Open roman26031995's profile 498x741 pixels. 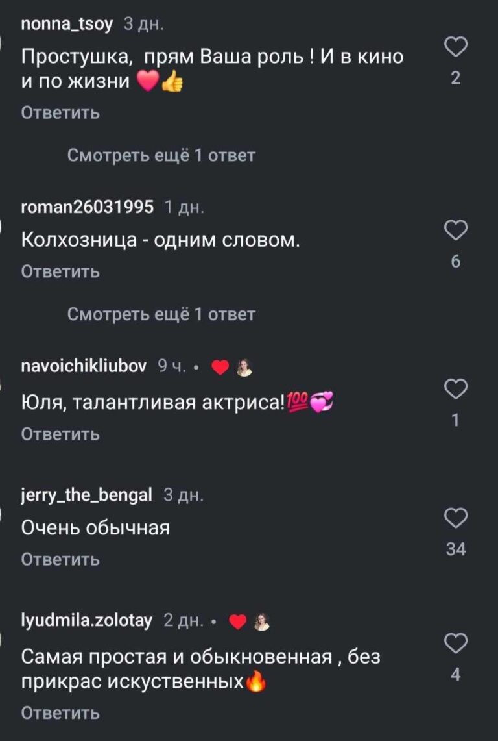88,208
